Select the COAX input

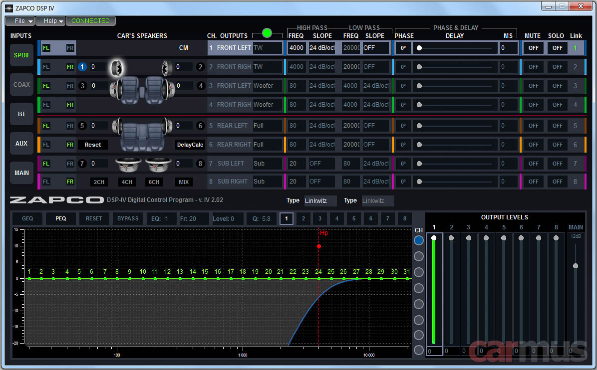[21, 85]
